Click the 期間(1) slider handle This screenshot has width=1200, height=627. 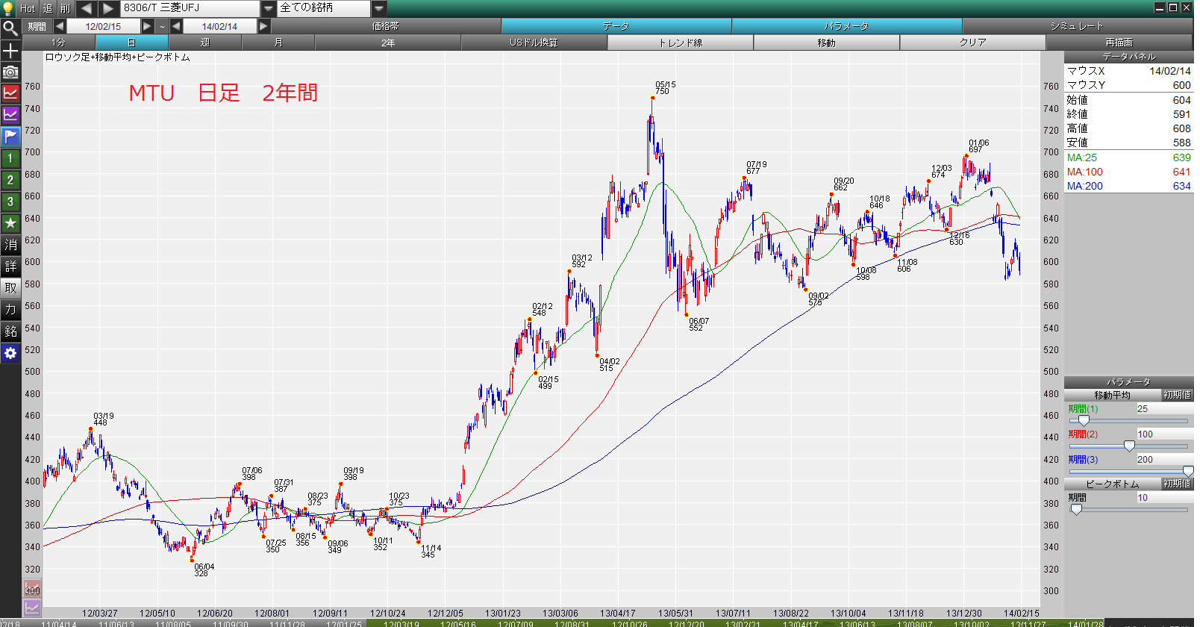click(1084, 421)
